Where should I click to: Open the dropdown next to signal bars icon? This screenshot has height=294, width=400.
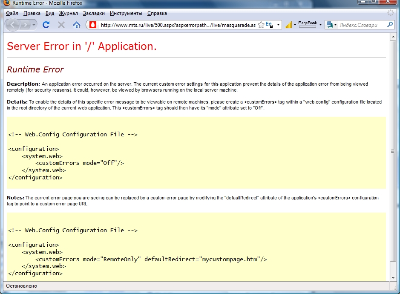point(295,25)
